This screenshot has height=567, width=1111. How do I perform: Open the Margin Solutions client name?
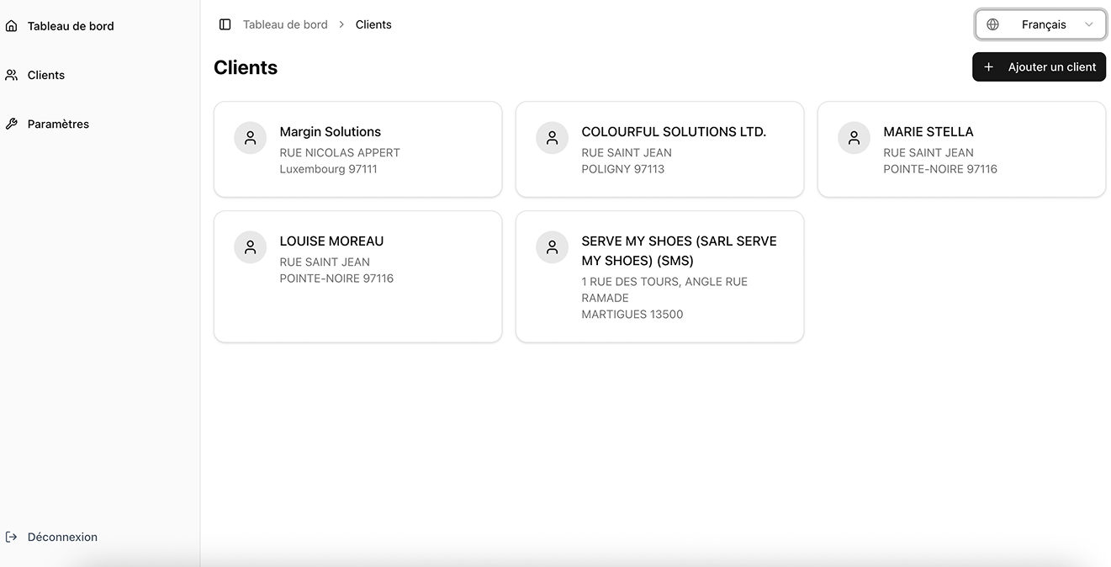pyautogui.click(x=330, y=131)
